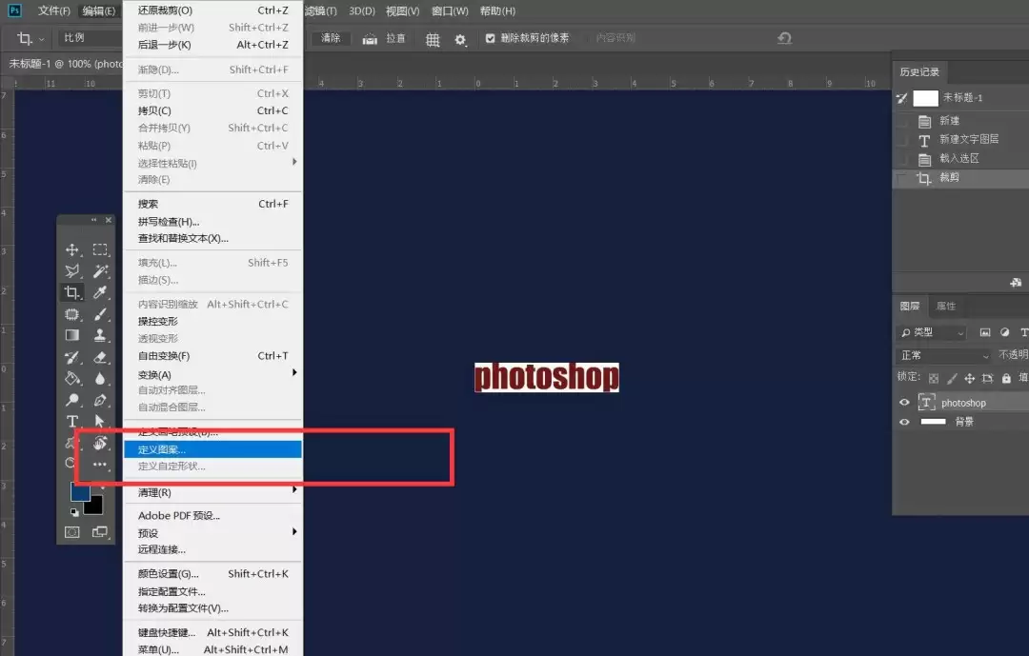Select the Eyedropper tool

(100, 292)
